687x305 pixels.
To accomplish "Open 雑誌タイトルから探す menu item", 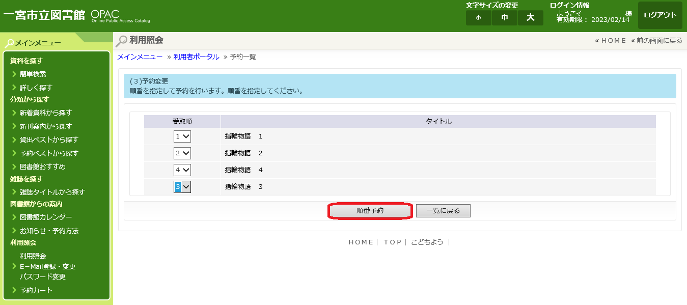I will (52, 192).
